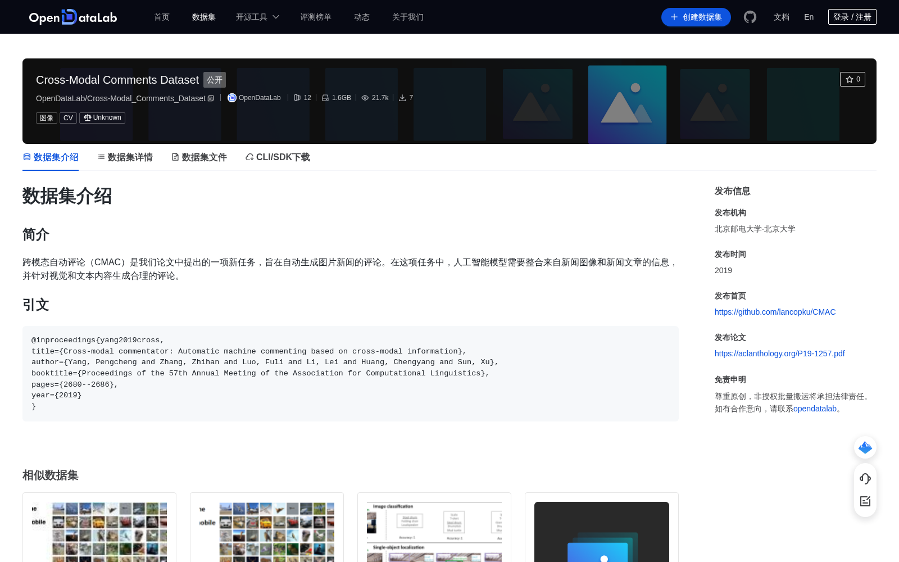Switch to CLI/SDK下载 tab
The height and width of the screenshot is (562, 899).
278,157
